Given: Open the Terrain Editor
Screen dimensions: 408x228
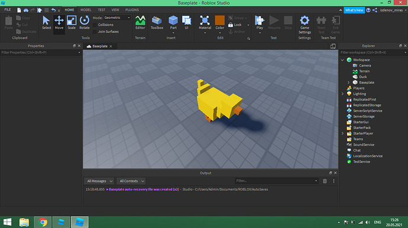Looking at the screenshot, I should (140, 22).
